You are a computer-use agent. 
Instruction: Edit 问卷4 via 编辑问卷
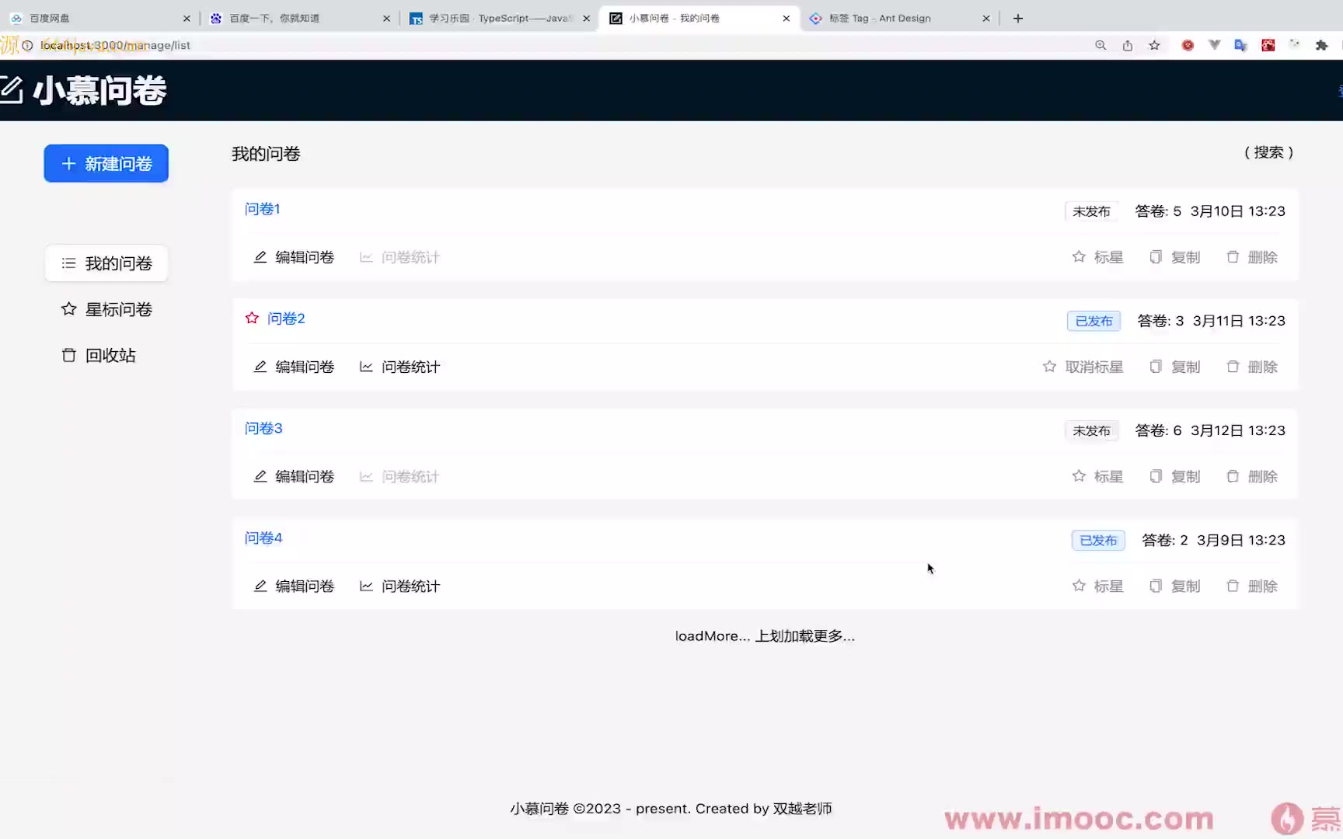click(294, 587)
